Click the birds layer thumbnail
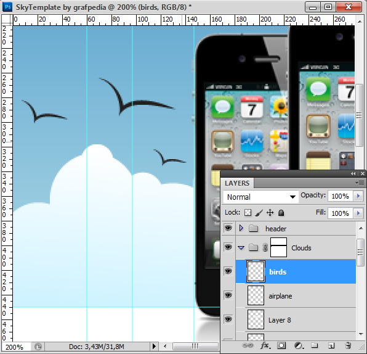Viewport: 367px width, 354px height. (x=256, y=271)
